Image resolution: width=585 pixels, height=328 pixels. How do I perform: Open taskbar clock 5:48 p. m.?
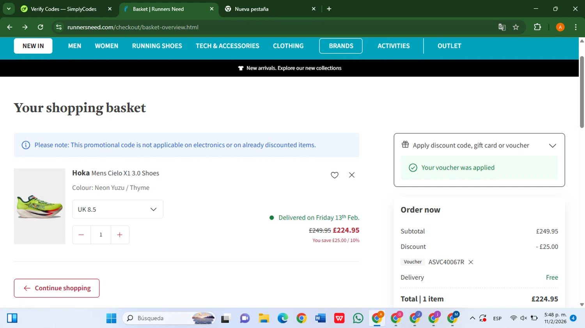pyautogui.click(x=555, y=318)
